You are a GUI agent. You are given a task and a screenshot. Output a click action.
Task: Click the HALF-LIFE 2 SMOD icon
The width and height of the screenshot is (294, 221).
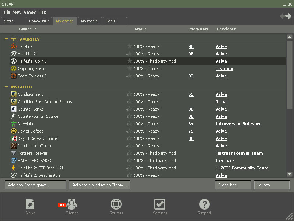coord(14,161)
